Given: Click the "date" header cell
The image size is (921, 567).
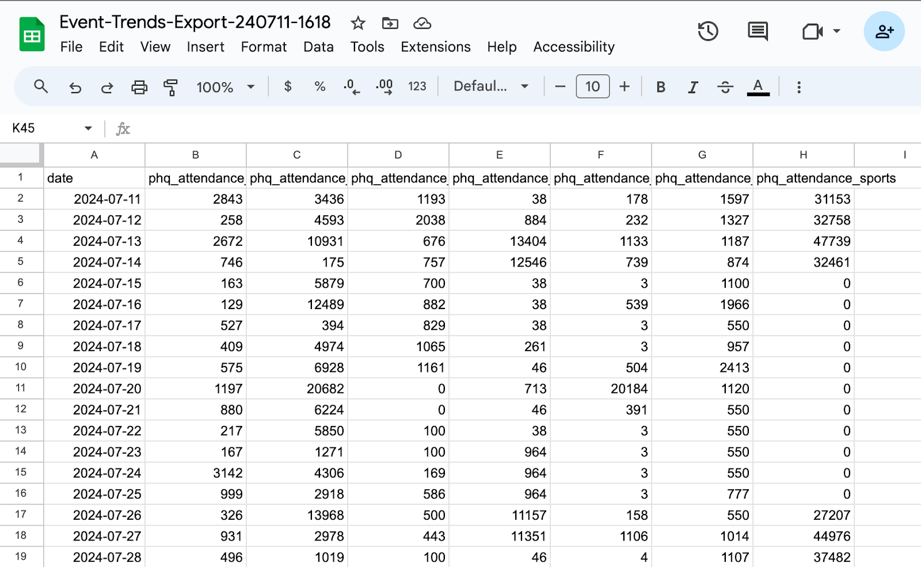Looking at the screenshot, I should click(x=94, y=178).
